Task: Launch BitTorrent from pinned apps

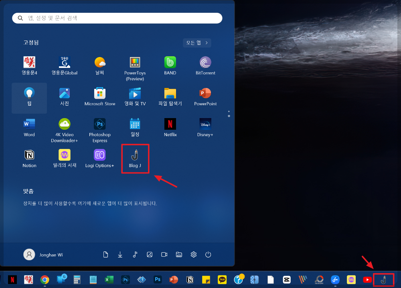Action: [x=205, y=66]
